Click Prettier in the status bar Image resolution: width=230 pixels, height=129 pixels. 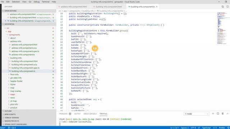(222, 128)
